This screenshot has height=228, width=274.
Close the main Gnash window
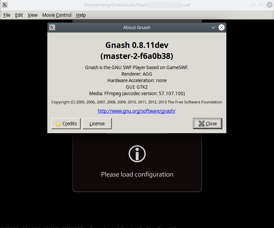pos(270,5)
